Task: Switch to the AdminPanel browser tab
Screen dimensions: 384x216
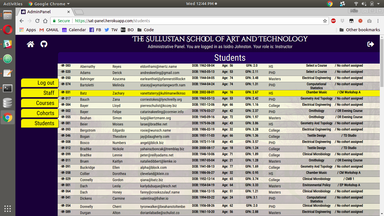Action: point(46,12)
